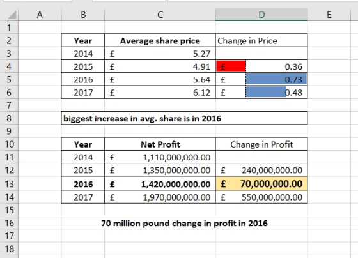Click the 2015 cell in row 12
Image resolution: width=358 pixels, height=258 pixels.
[83, 170]
